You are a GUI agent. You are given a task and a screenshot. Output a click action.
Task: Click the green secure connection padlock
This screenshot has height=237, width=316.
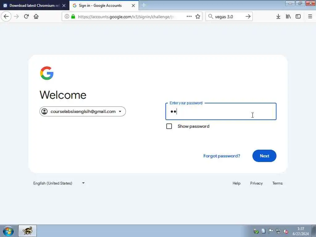pyautogui.click(x=73, y=17)
